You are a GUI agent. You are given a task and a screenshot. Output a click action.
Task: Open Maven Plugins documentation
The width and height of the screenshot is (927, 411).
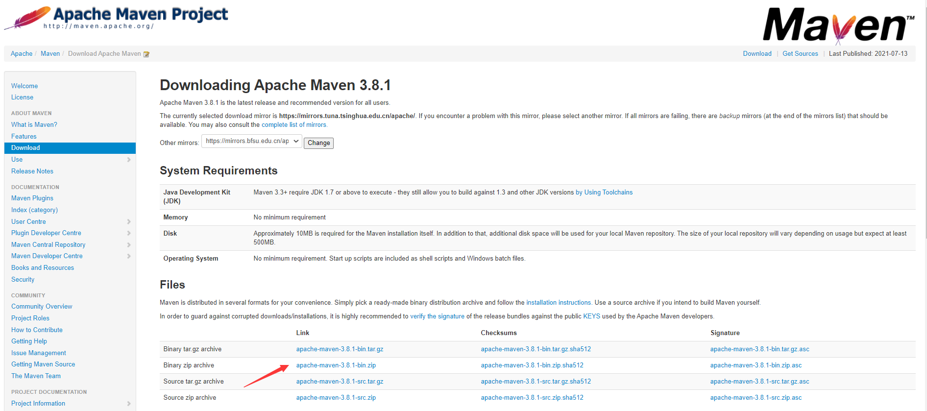click(x=32, y=198)
